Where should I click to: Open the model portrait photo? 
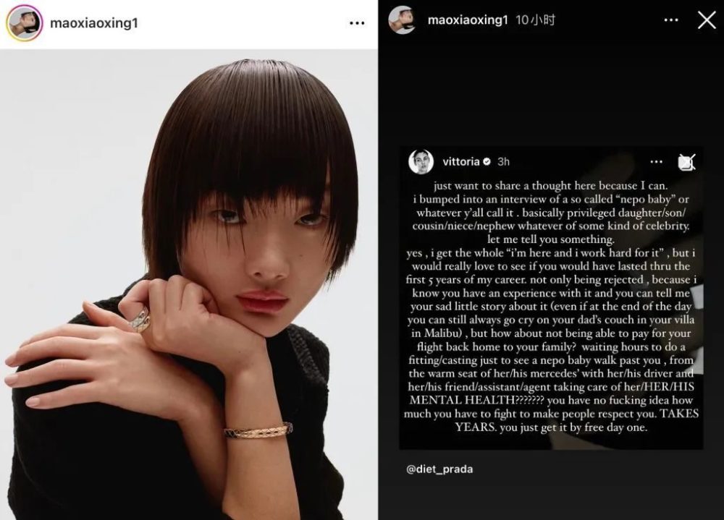pos(188,284)
